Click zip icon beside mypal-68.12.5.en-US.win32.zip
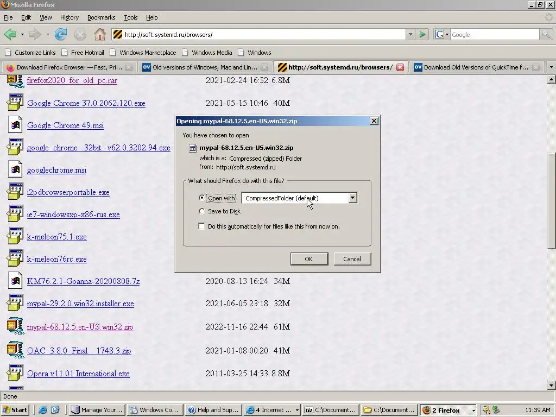Screen dimensions: 556x417 click(15, 326)
